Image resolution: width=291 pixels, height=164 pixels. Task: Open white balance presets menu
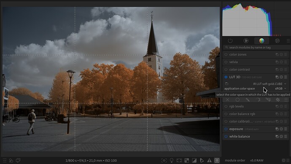286,136
